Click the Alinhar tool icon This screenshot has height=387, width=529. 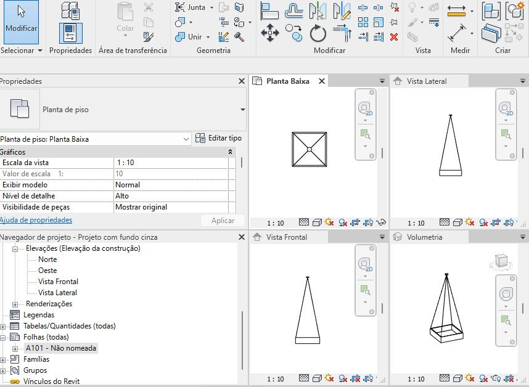pos(269,10)
